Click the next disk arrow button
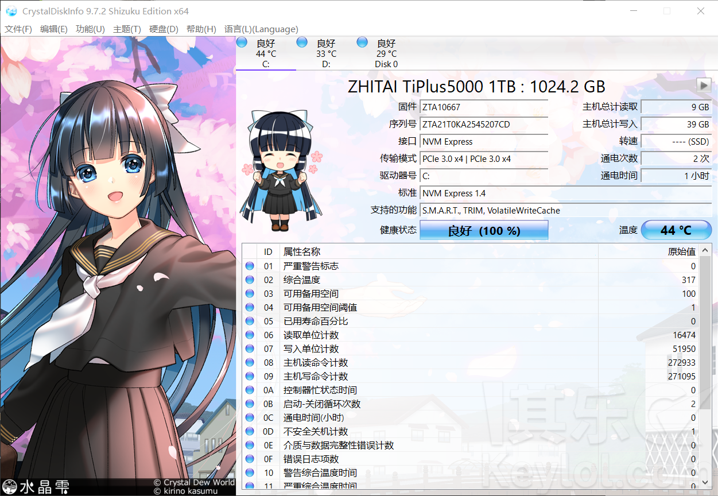Viewport: 718px width, 496px height. click(x=704, y=85)
